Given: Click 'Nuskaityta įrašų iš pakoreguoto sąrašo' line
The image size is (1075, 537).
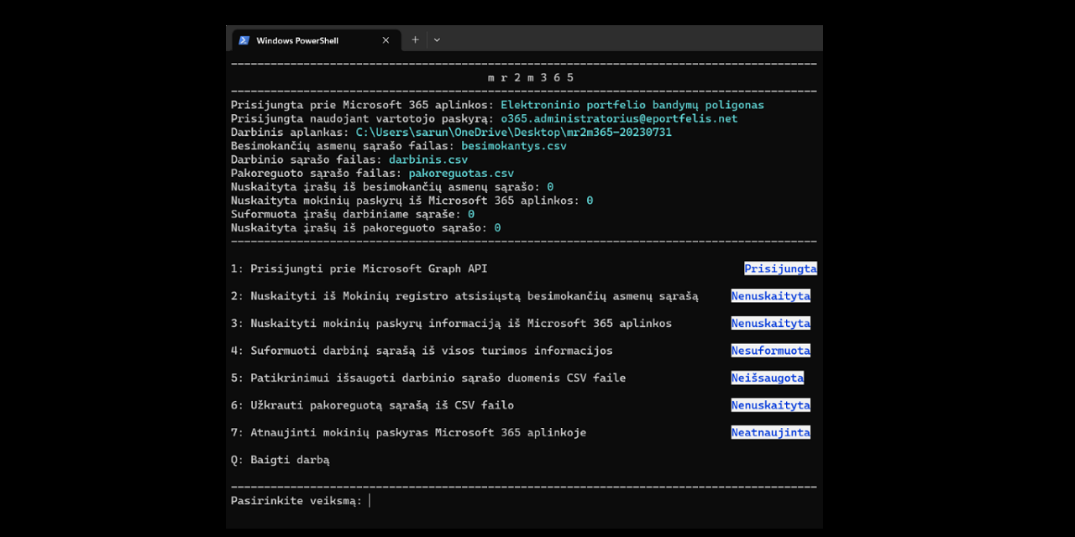Looking at the screenshot, I should 365,227.
